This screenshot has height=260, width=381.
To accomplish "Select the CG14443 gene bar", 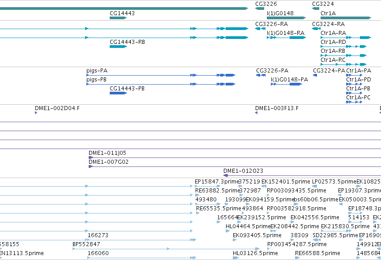I will click(118, 18).
